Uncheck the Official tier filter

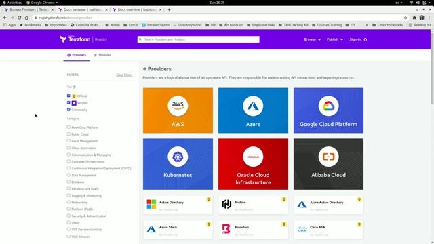click(x=68, y=96)
